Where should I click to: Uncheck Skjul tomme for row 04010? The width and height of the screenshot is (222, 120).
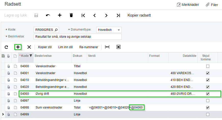tap(208, 80)
